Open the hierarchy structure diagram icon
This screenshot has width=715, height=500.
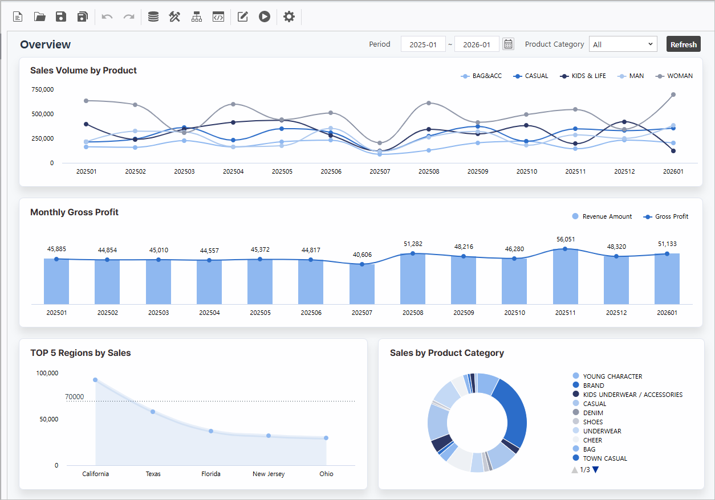(197, 17)
